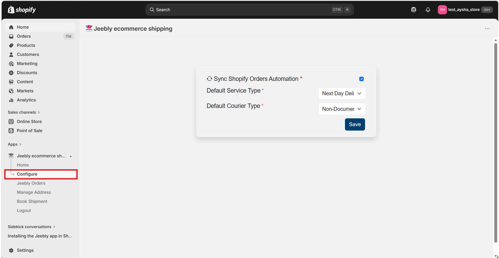
Task: Expand Sales channels section
Action: (24, 112)
